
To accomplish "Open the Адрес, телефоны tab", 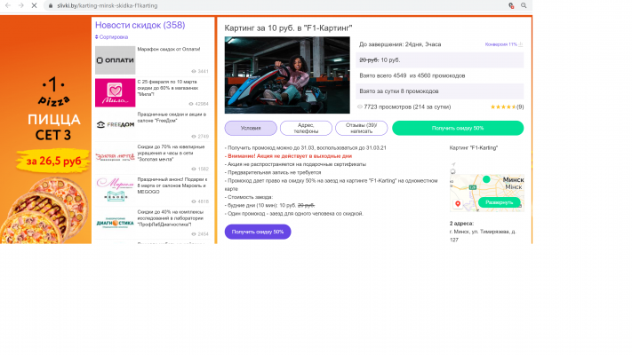I will click(306, 128).
